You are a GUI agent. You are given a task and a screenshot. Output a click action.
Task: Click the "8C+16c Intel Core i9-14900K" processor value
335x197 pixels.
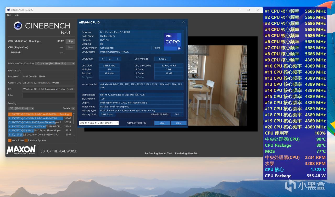(115, 32)
